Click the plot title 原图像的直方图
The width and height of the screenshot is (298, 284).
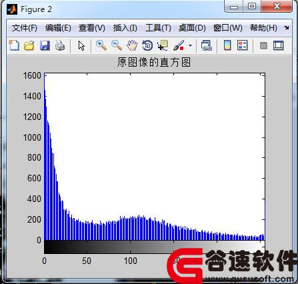[x=154, y=62]
